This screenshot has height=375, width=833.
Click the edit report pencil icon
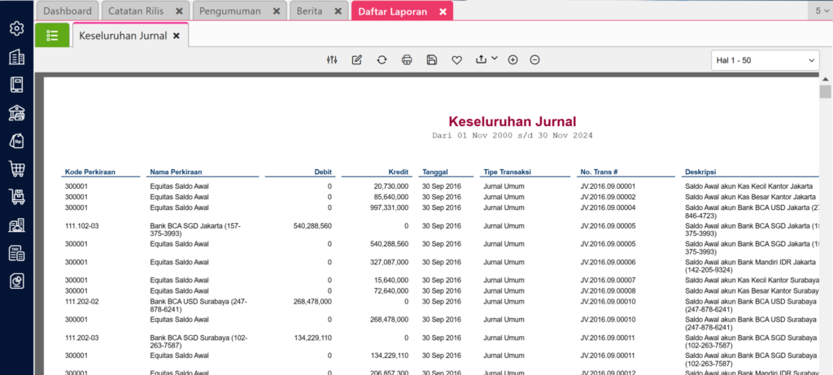[x=357, y=60]
